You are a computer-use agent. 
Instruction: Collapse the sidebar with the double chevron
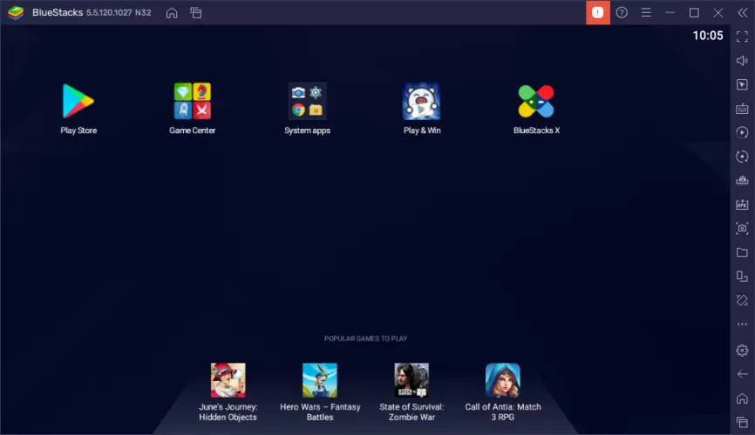point(742,12)
